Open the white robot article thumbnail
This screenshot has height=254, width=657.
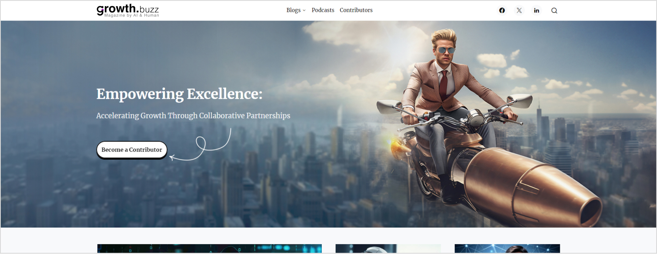click(x=388, y=248)
